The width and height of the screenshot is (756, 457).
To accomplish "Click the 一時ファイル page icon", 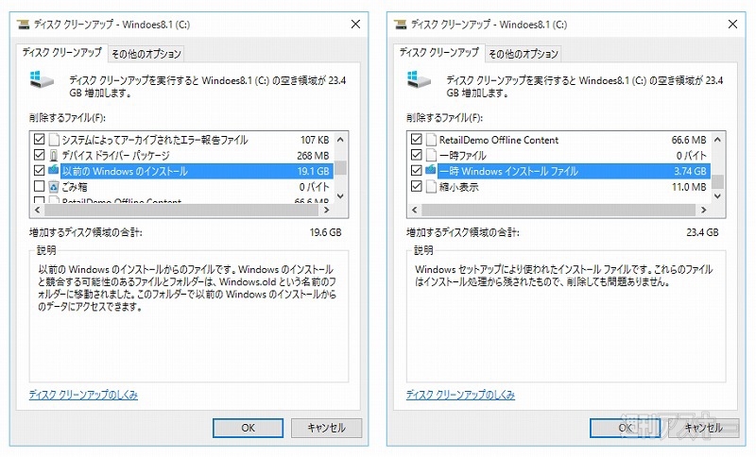I will [x=431, y=155].
